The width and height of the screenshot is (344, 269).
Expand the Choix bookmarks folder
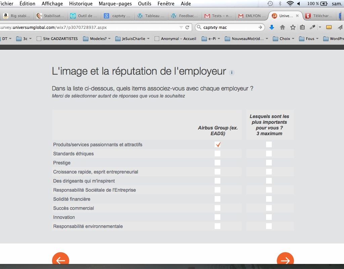284,39
